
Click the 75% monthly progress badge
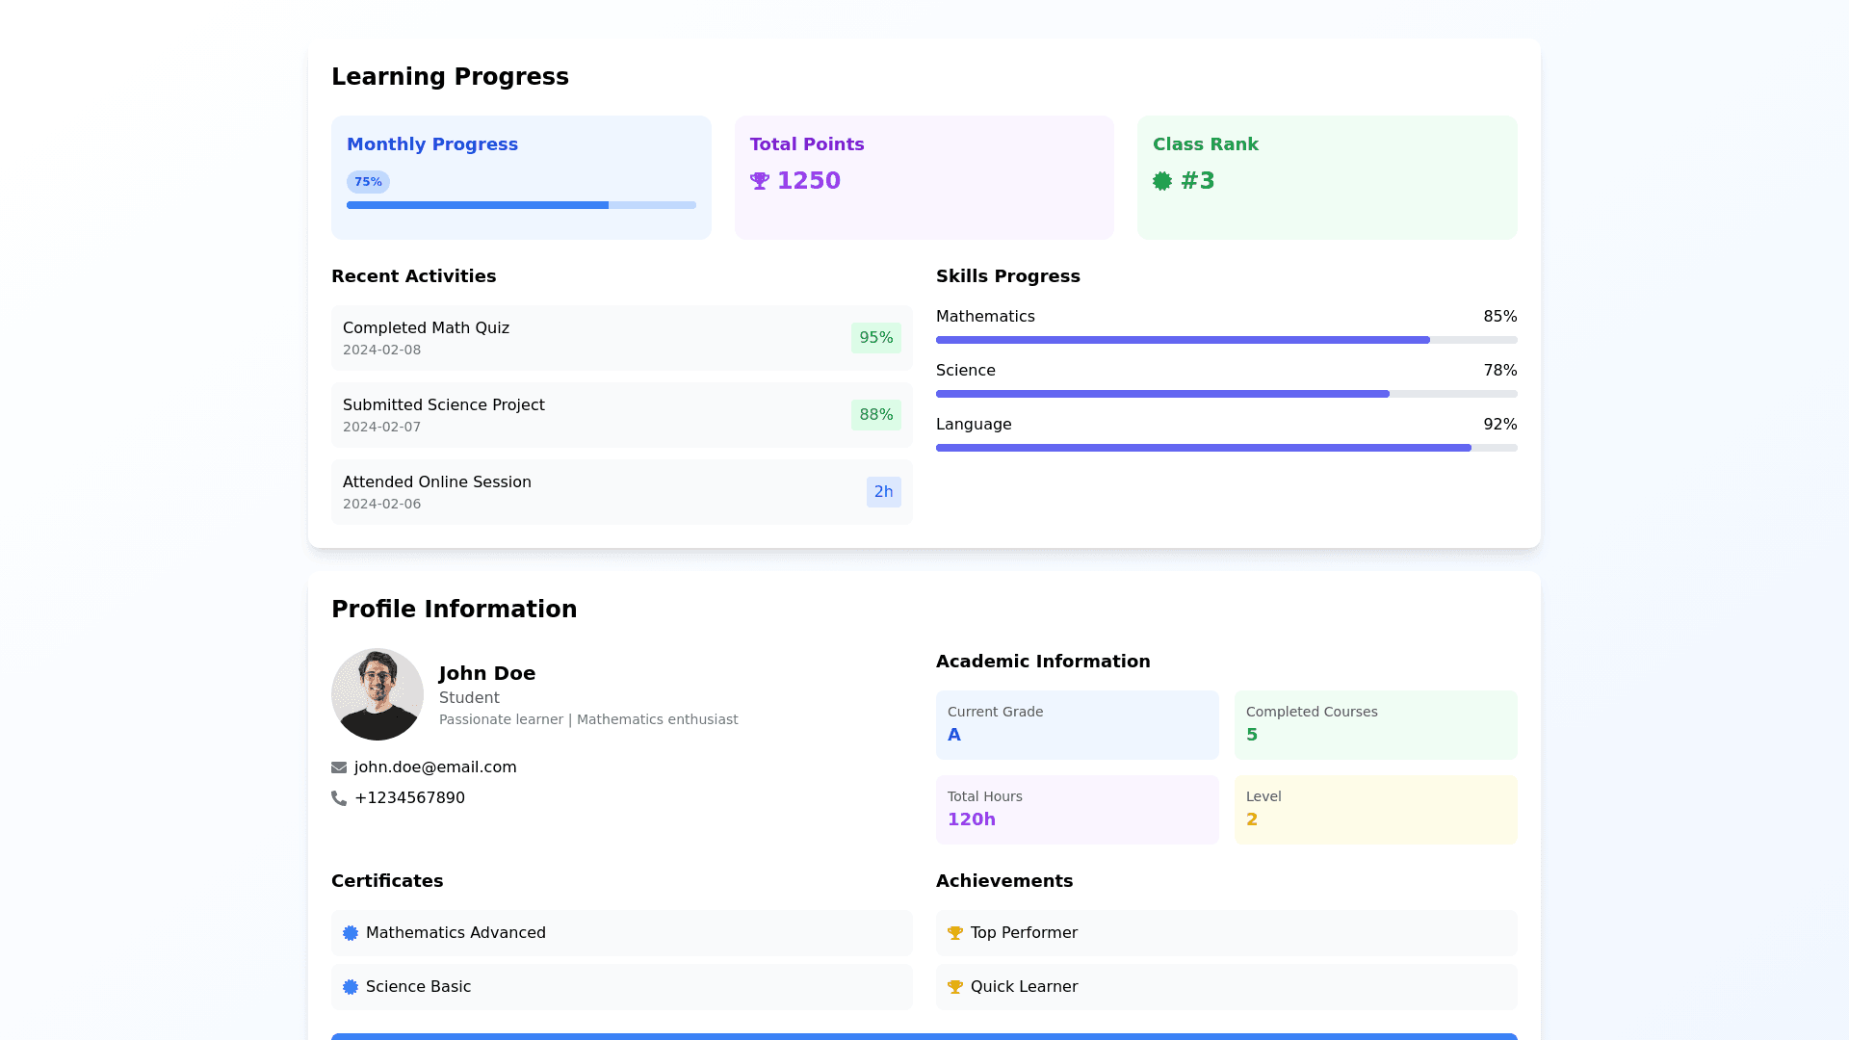[x=368, y=182]
